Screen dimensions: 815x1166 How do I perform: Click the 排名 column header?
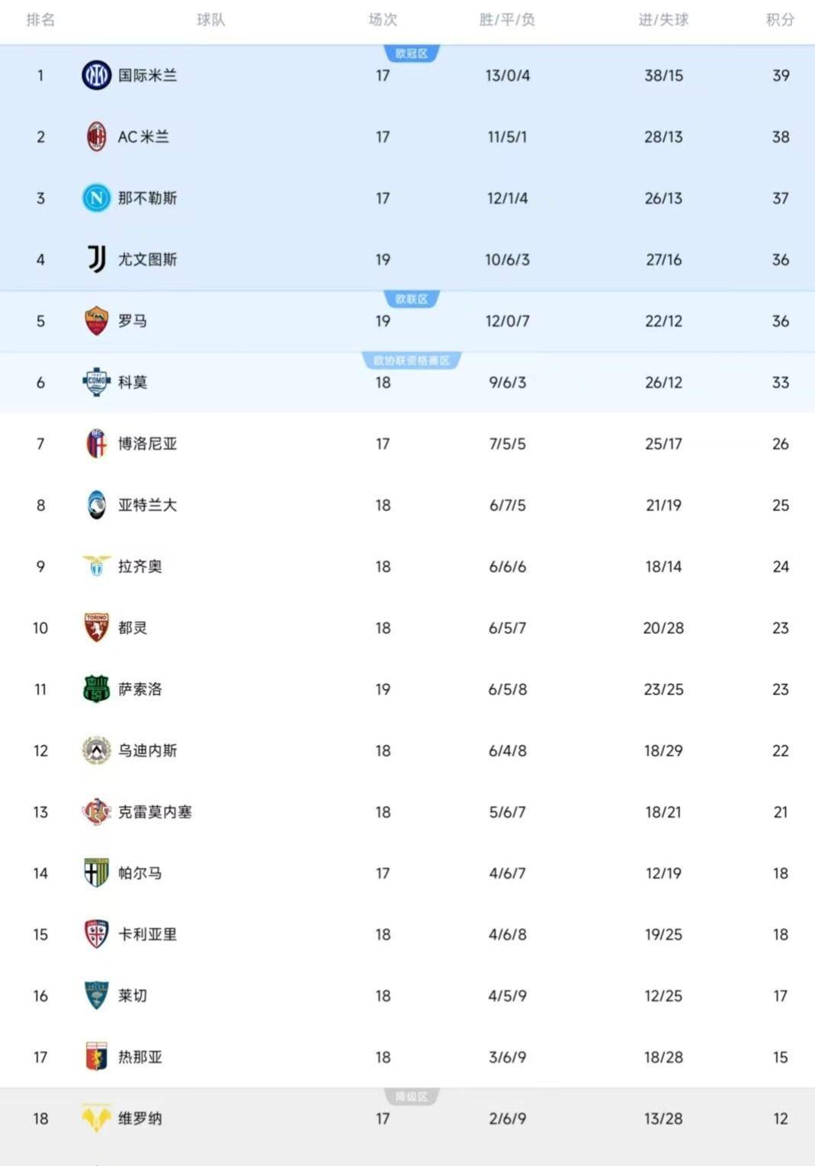click(x=40, y=20)
